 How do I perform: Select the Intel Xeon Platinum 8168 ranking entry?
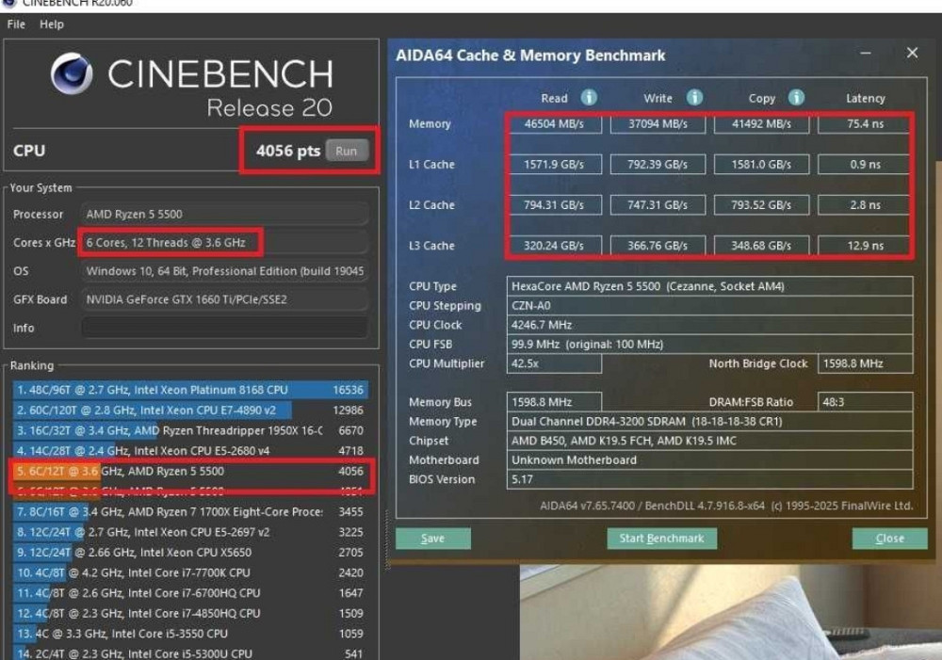170,391
